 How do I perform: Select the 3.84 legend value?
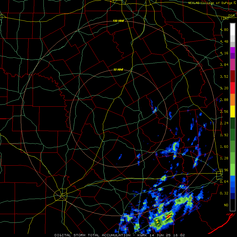(x=224, y=65)
